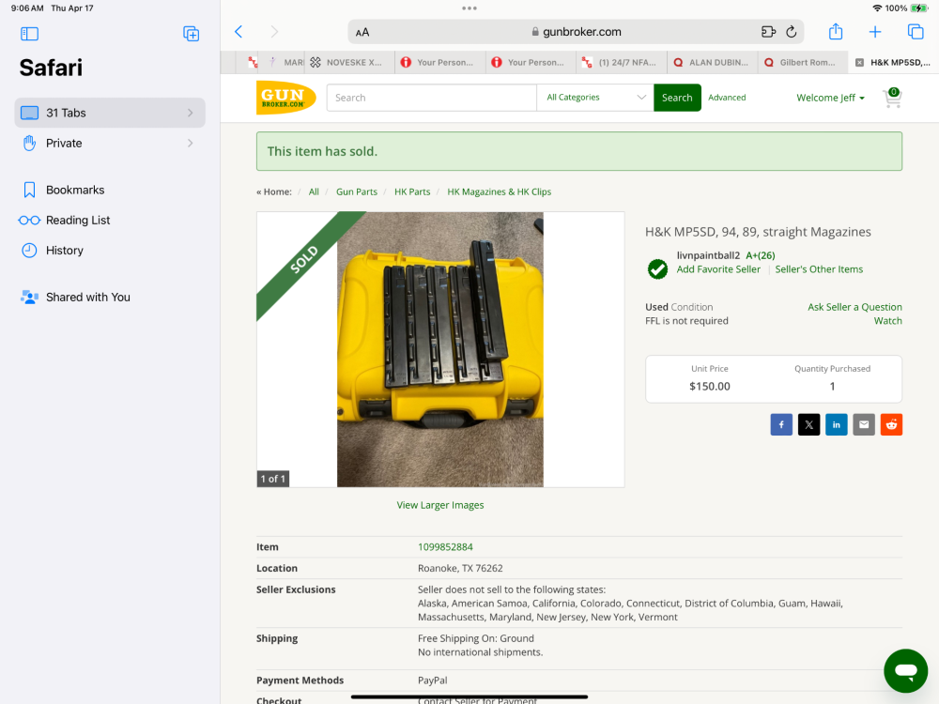
Task: Open Shared with You
Action: click(x=75, y=297)
